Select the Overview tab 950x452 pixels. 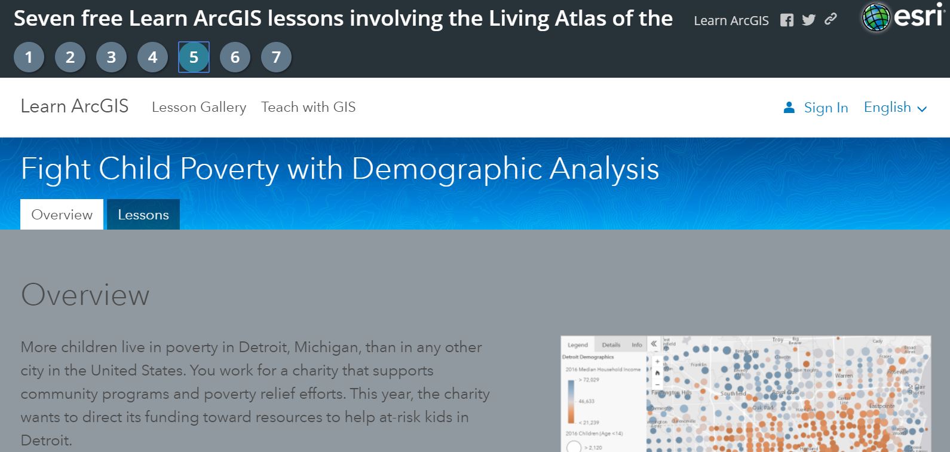pos(61,214)
